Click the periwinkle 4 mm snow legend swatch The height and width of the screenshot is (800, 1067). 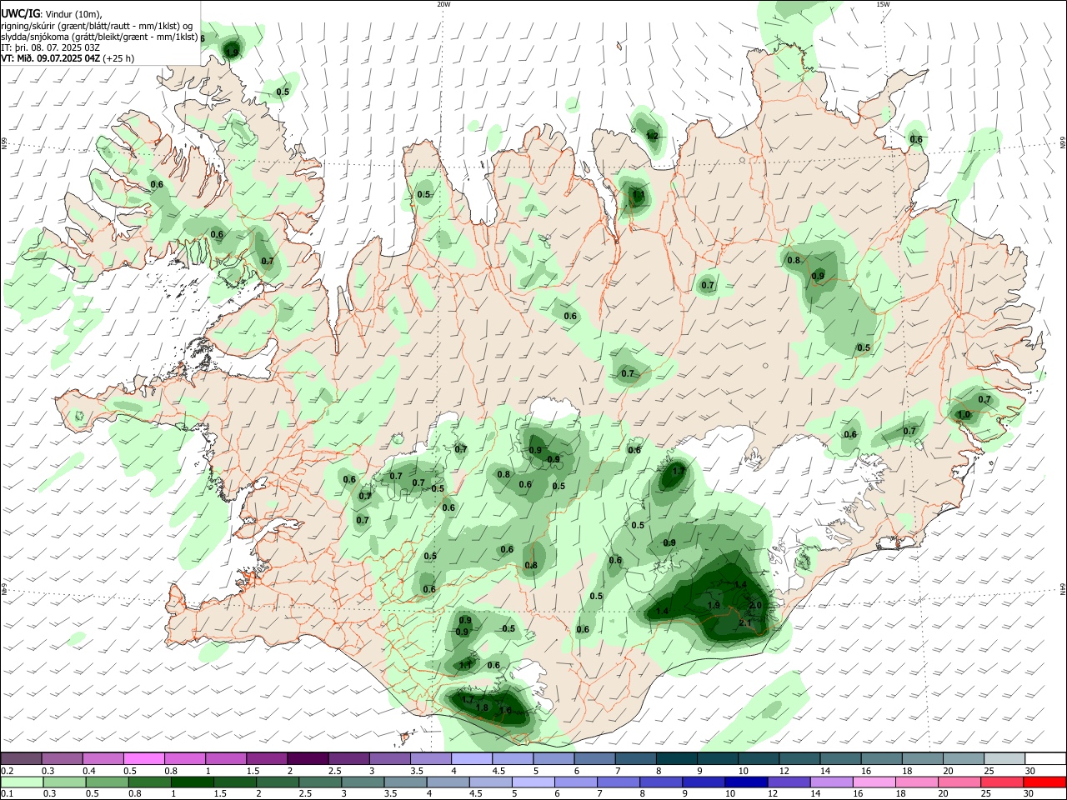pos(471,758)
